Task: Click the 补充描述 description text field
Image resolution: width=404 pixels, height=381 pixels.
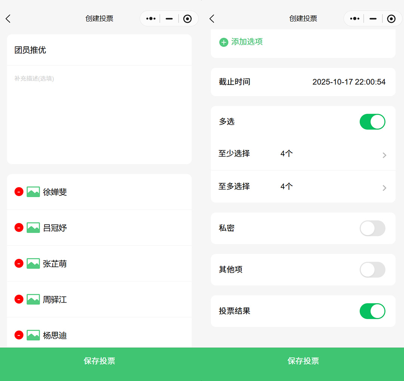Action: pos(99,112)
